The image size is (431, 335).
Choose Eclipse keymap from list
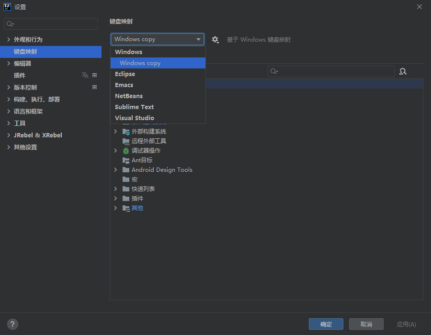[158, 74]
